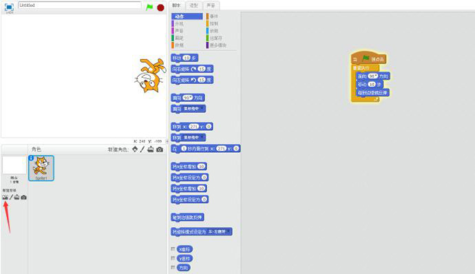475x274 pixels.
Task: Open camera for new sprite
Action: point(160,149)
